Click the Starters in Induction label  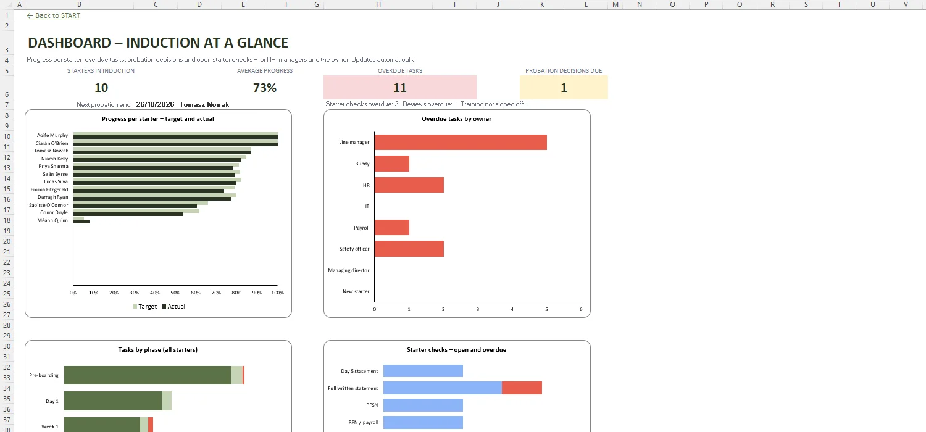[x=101, y=71]
